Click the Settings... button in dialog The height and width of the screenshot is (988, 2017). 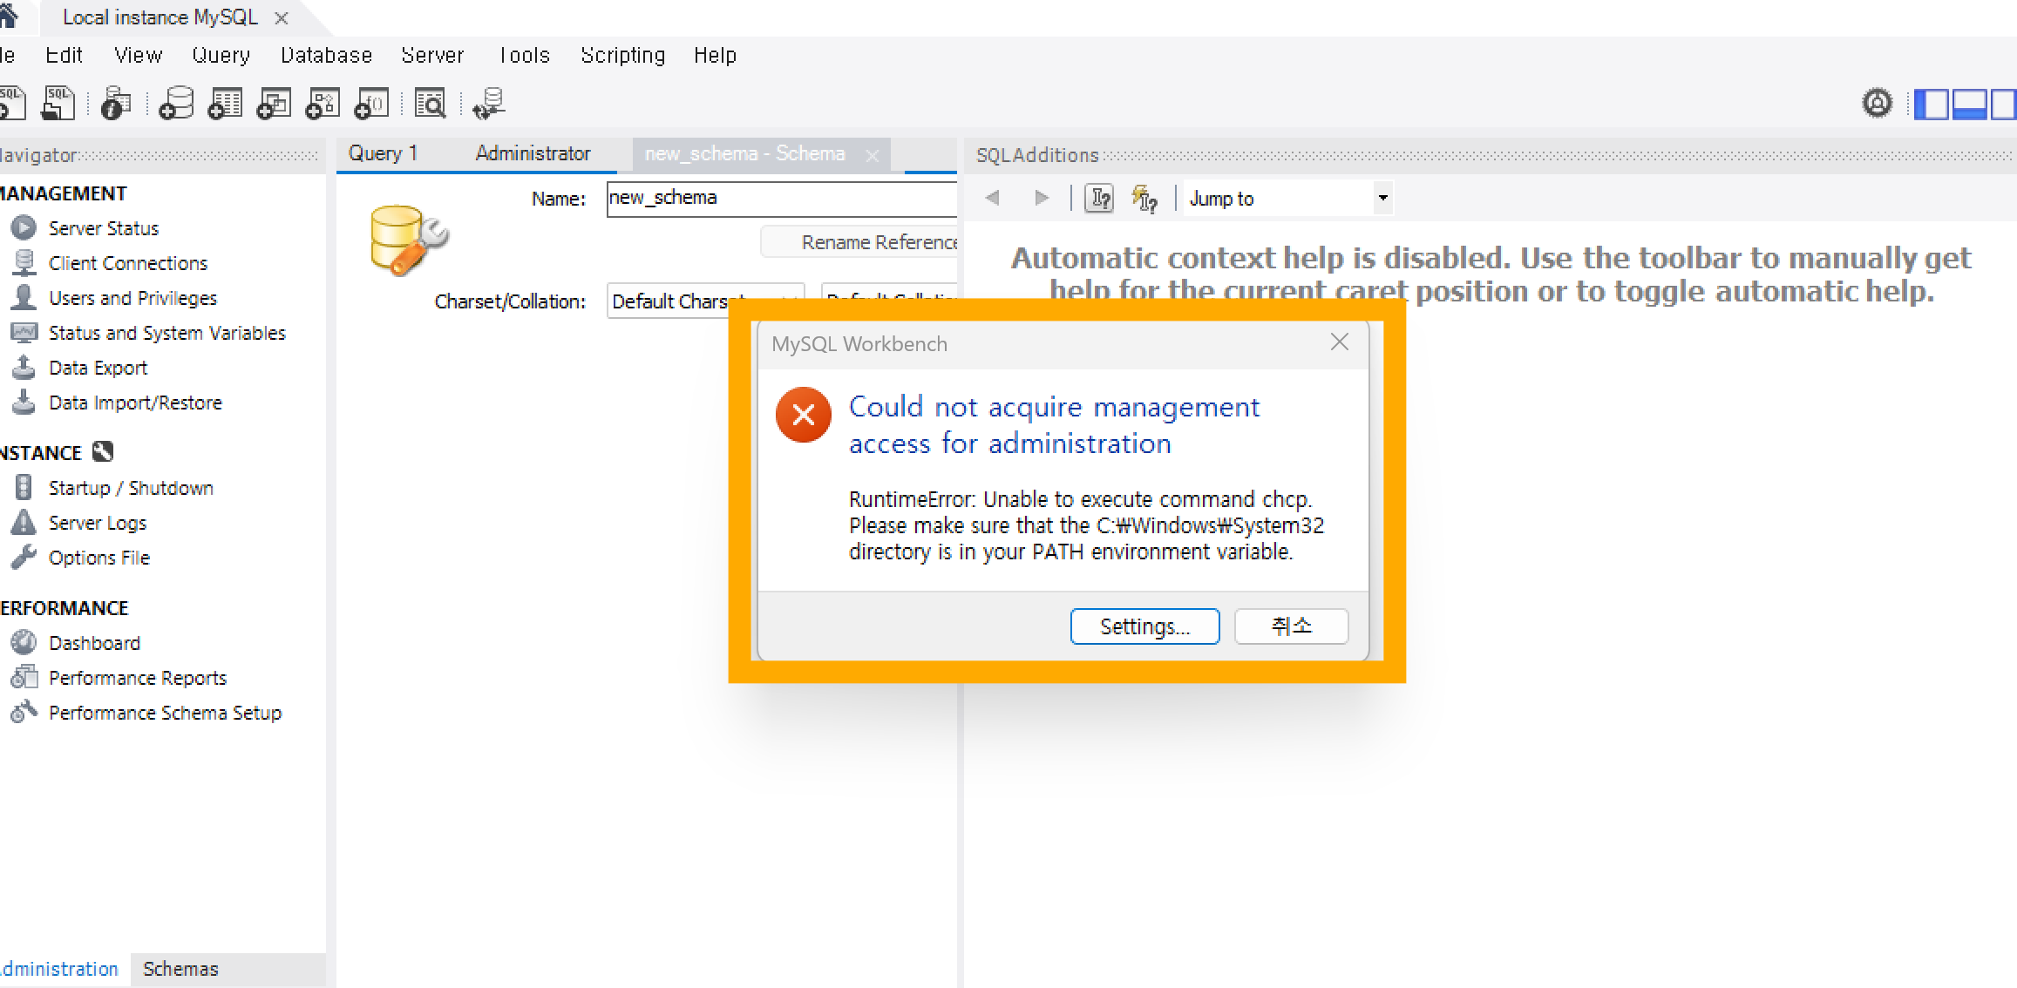pos(1144,626)
